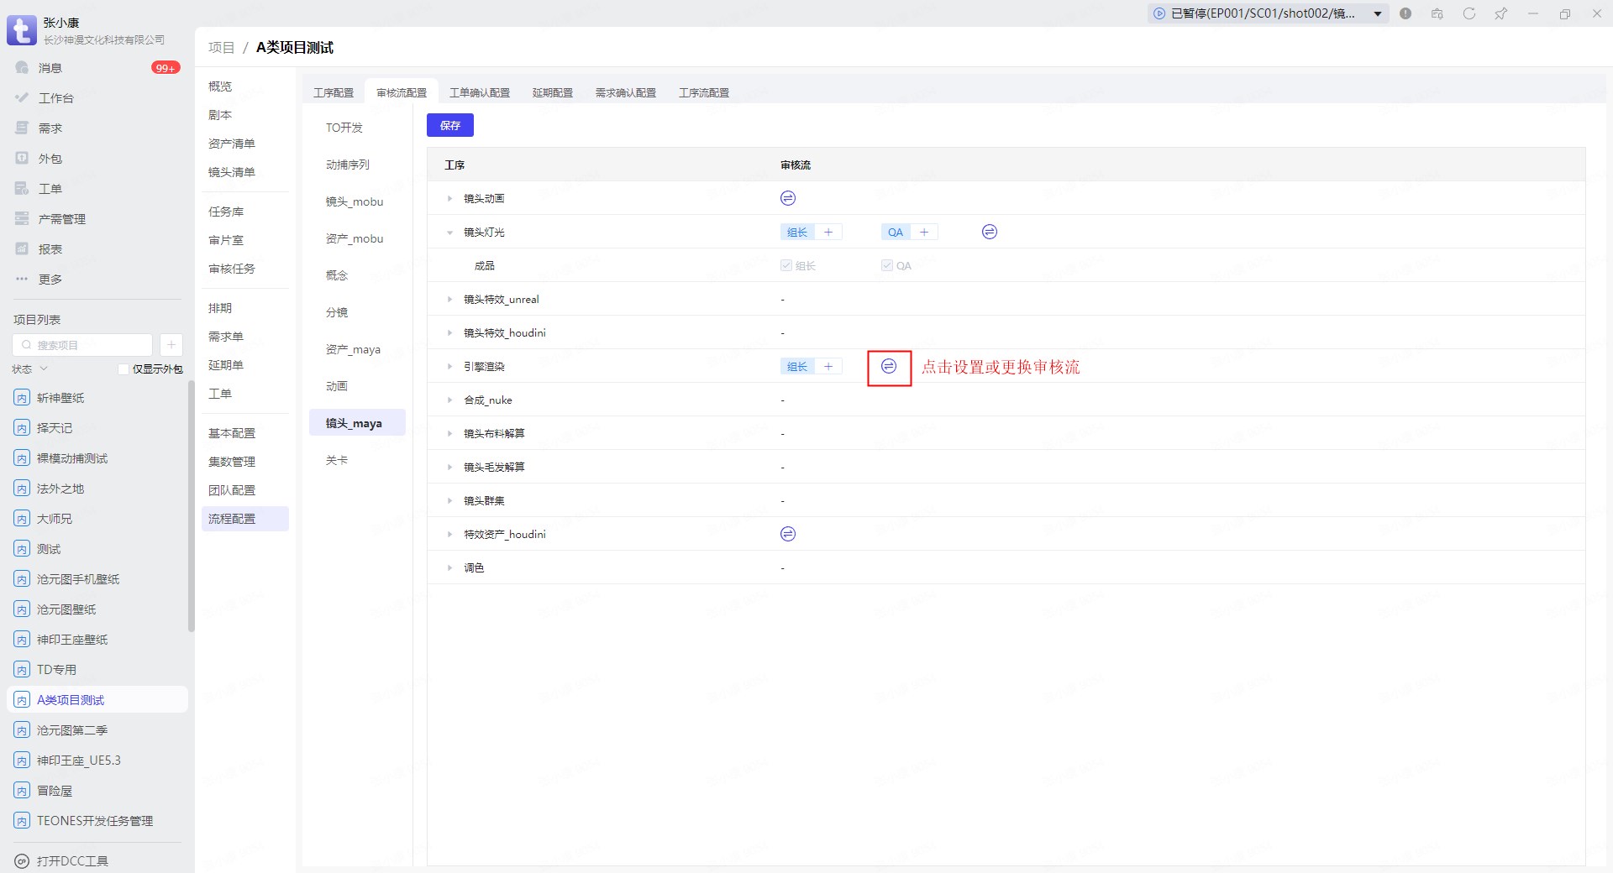Click the pin icon in title bar
Image resolution: width=1613 pixels, height=873 pixels.
point(1500,13)
